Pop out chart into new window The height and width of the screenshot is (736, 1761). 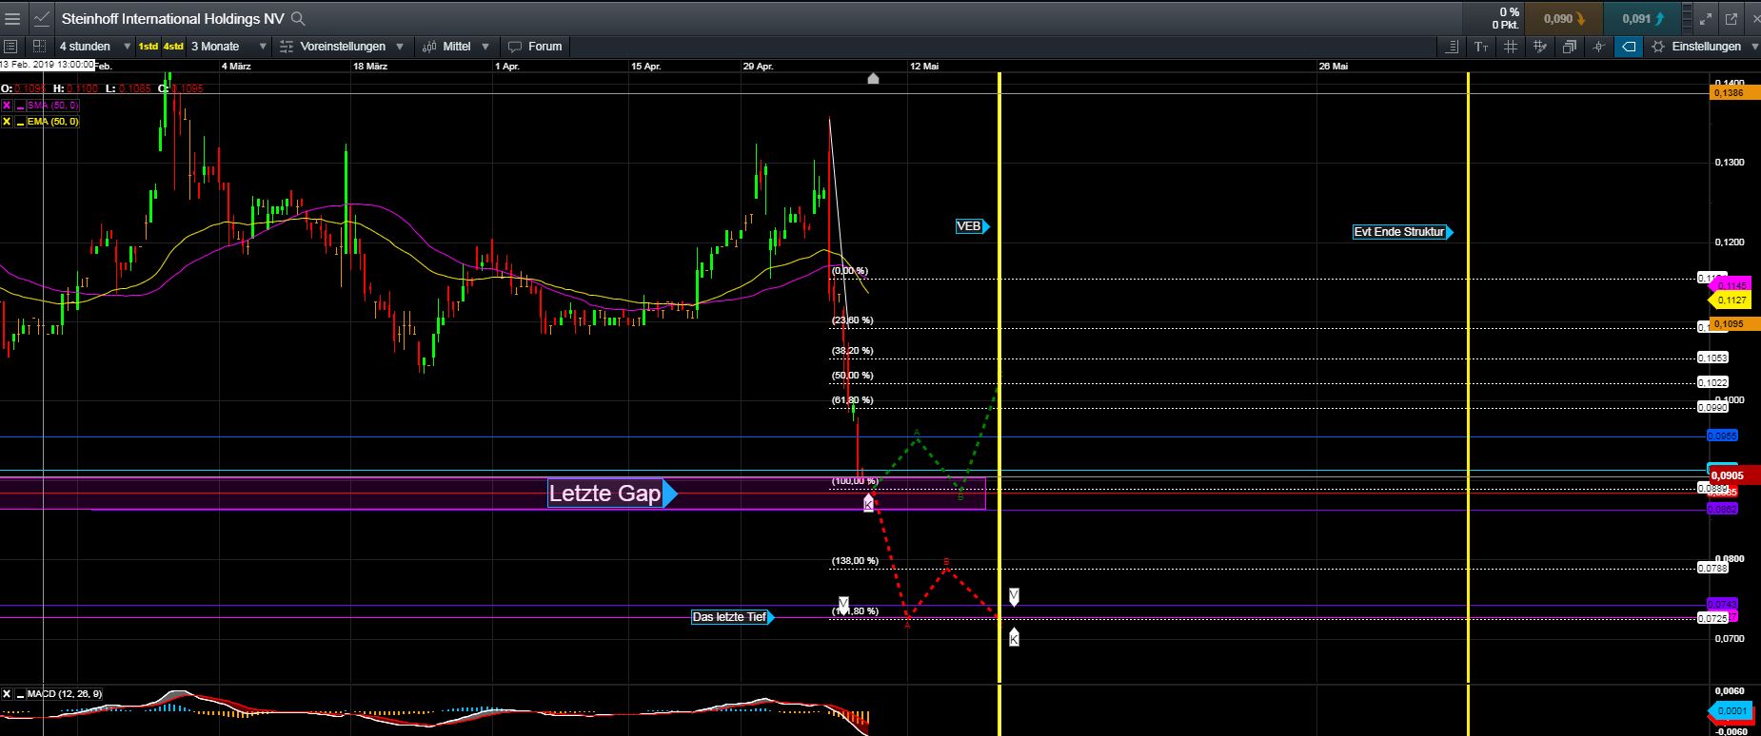pos(1731,18)
